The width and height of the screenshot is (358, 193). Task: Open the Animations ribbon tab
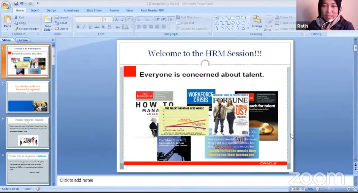click(x=71, y=10)
